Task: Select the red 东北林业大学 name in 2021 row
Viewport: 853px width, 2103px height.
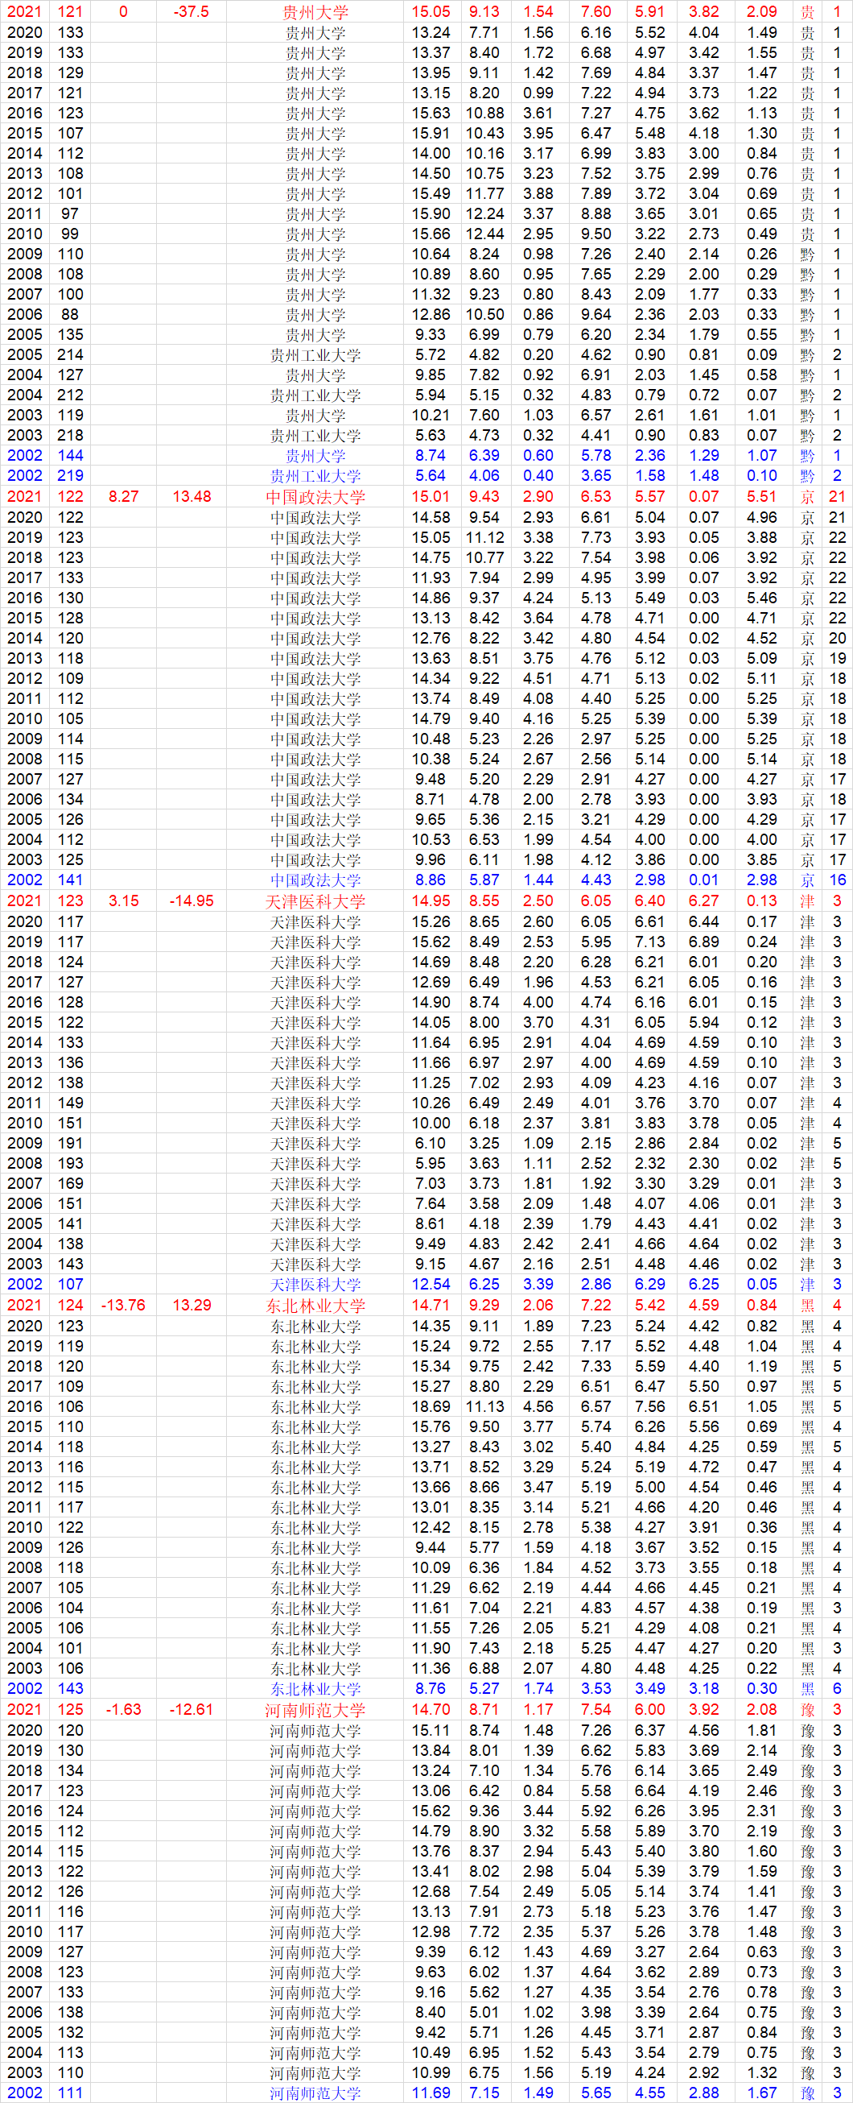Action: click(x=315, y=1306)
